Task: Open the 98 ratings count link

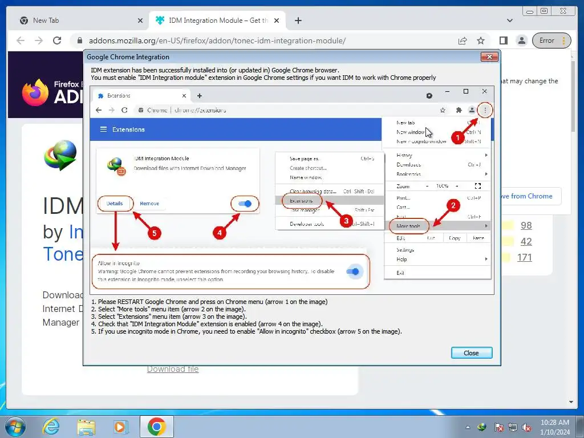Action: click(526, 225)
